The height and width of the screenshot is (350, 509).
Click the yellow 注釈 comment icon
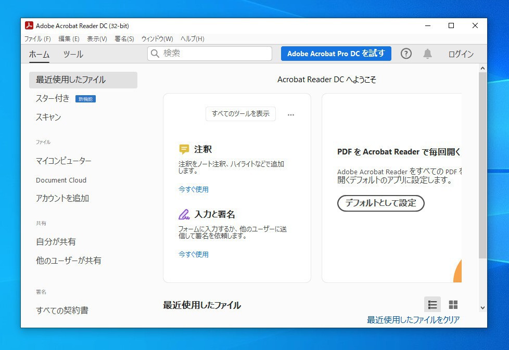click(184, 149)
